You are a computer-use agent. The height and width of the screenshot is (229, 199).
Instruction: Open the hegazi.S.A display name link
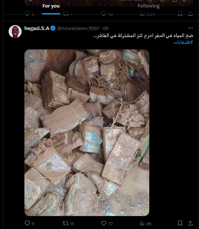37,28
